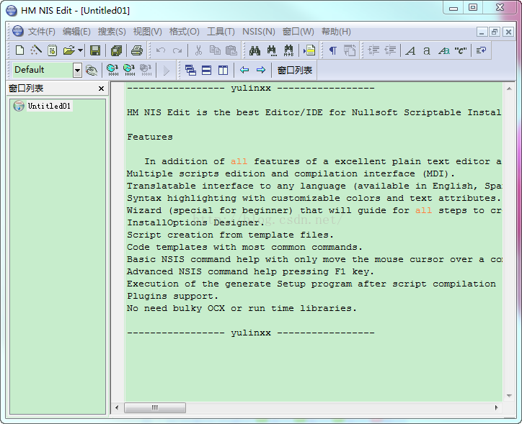Tile windows horizontally
This screenshot has width=522, height=424.
coord(207,70)
